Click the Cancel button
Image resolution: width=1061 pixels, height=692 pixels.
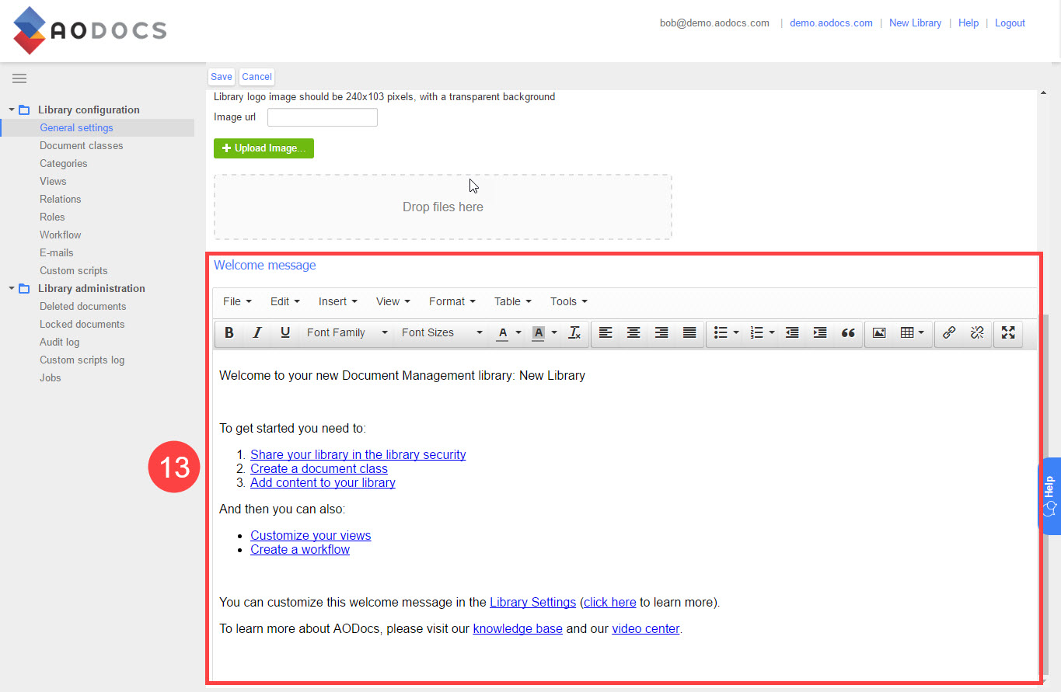click(257, 77)
